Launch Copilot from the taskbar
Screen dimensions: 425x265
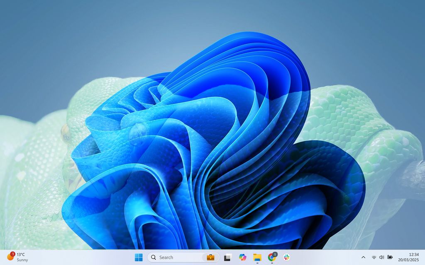(243, 257)
